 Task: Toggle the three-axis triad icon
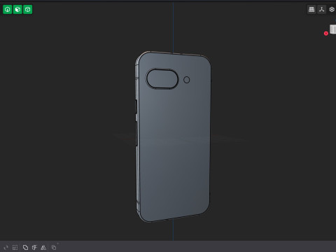[322, 10]
